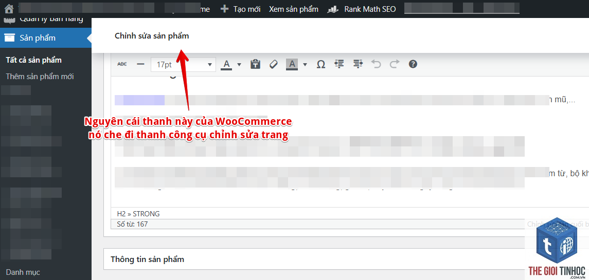Open the 17pt font size dropdown
Image resolution: width=589 pixels, height=280 pixels.
pyautogui.click(x=183, y=65)
